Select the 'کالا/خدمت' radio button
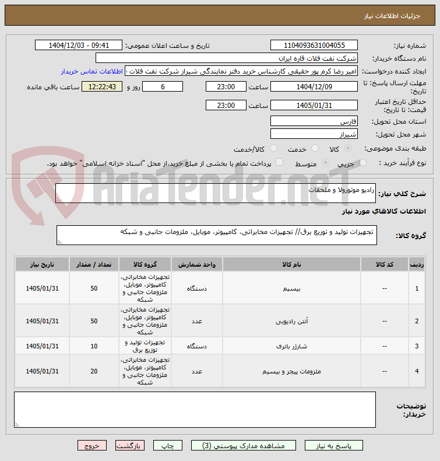The image size is (440, 461). [x=273, y=148]
